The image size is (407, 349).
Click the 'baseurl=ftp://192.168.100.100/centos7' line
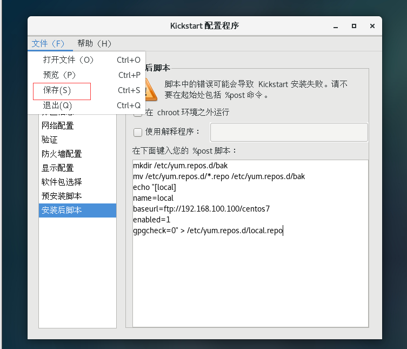click(201, 209)
